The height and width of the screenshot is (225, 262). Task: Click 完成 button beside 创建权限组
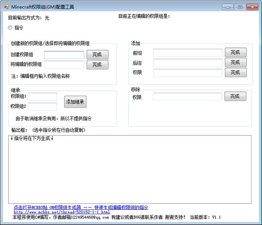pos(97,55)
